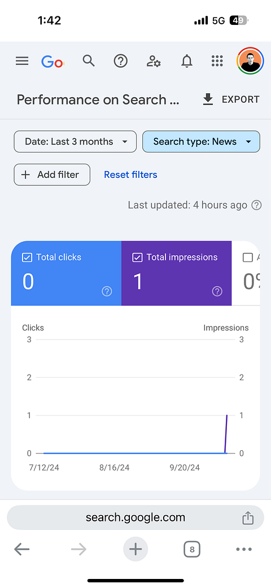
Task: Uncheck the Total impressions checkbox
Action: point(137,257)
